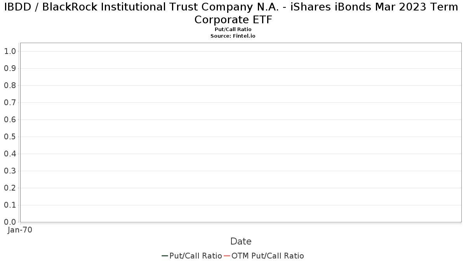466x262 pixels.
Task: Click the 1.0 y-axis tick label
Action: coord(10,51)
